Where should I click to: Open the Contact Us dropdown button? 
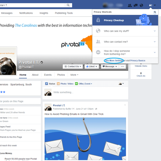tap(73, 67)
